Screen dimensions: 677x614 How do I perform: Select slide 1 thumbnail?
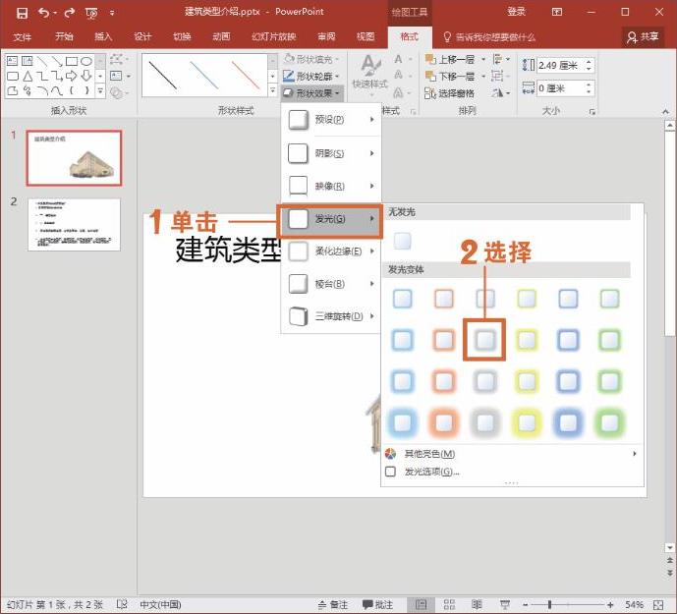(75, 158)
